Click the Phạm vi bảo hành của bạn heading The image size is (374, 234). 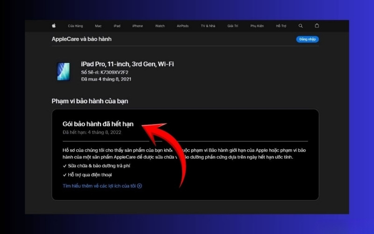click(x=90, y=101)
